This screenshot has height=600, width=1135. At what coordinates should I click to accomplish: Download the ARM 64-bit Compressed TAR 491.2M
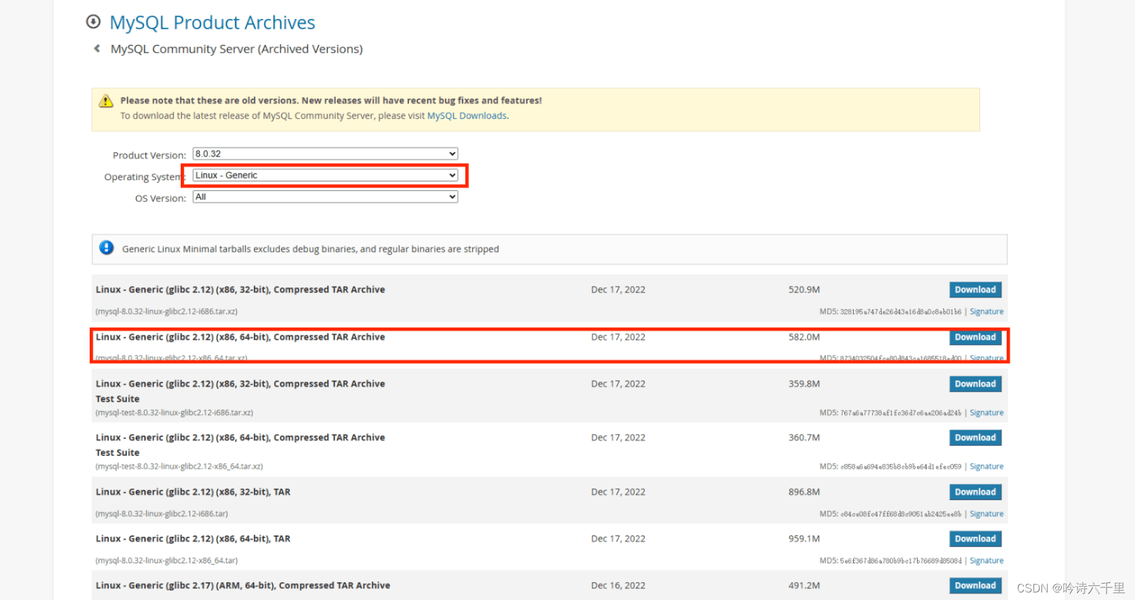[975, 585]
